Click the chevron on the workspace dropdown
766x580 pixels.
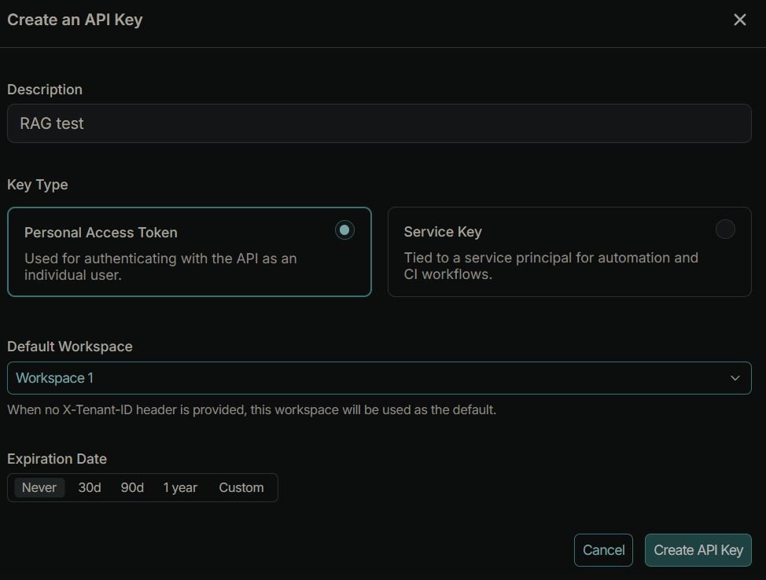coord(735,378)
